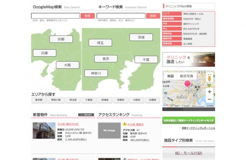The width and height of the screenshot is (246, 160).
Task: Open the その他 葛飾区 ranking link
Action: pos(135,124)
